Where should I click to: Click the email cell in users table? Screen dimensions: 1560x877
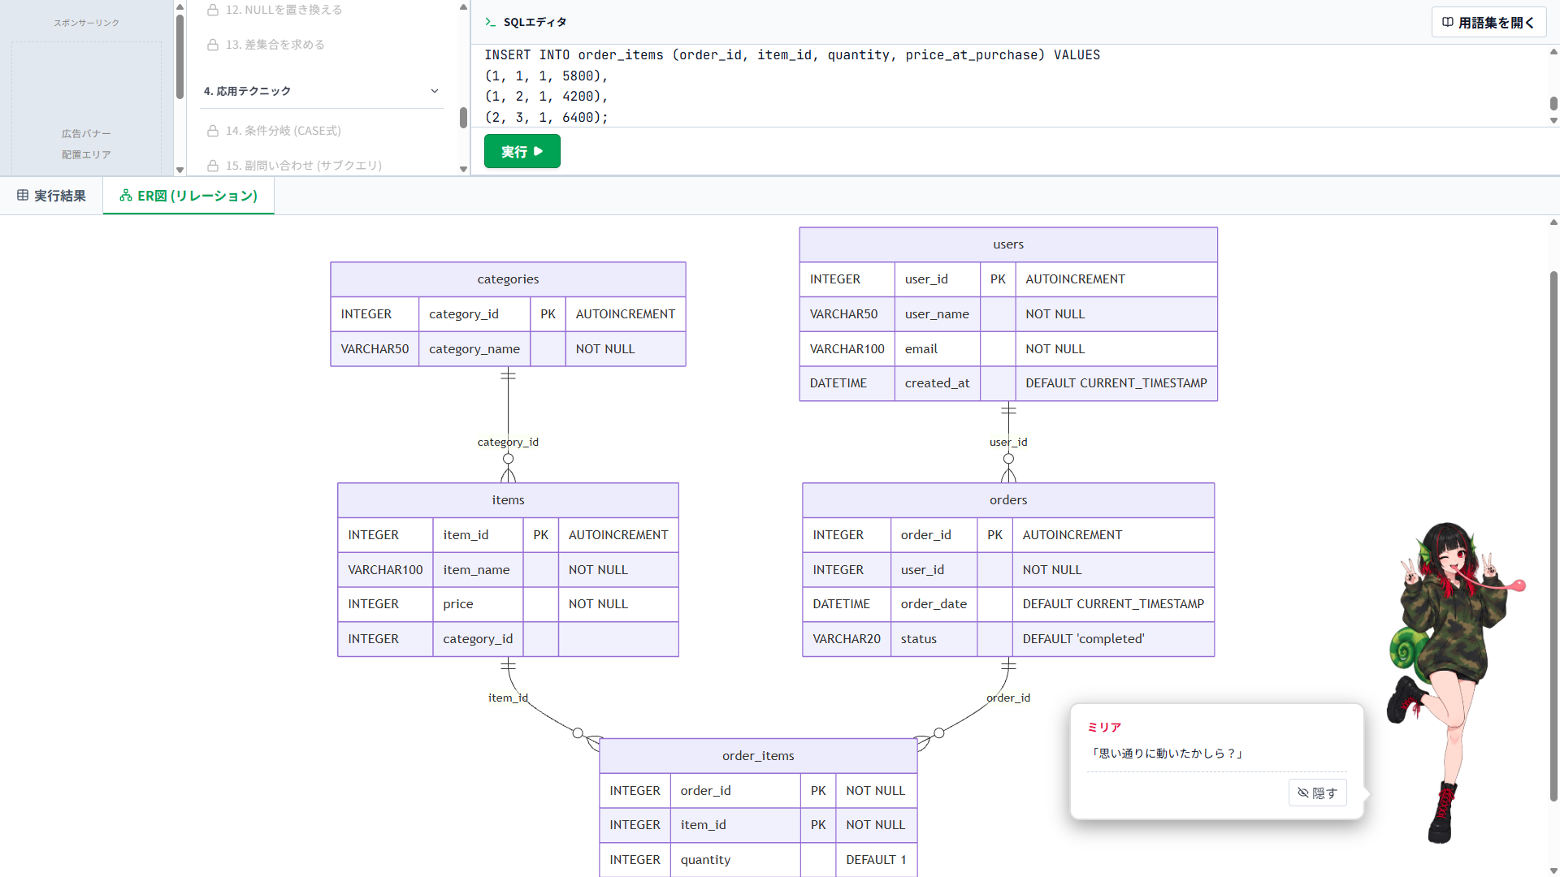pos(938,349)
